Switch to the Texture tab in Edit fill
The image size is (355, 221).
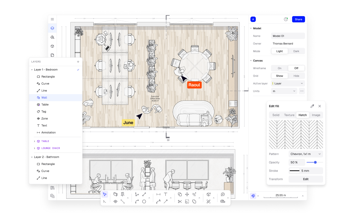(289, 115)
